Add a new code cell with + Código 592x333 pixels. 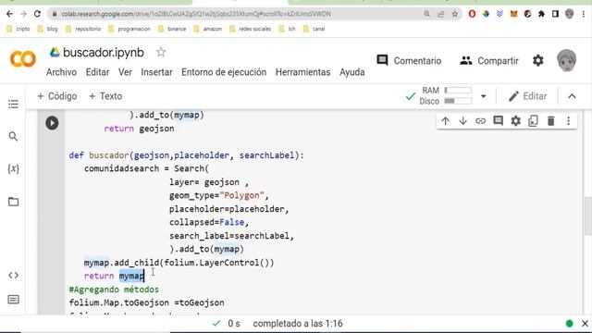(x=57, y=96)
